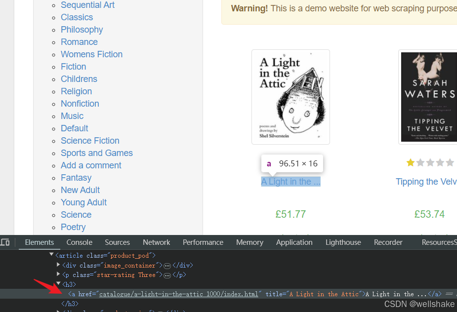The width and height of the screenshot is (457, 312).
Task: Collapse the h3 node
Action: [x=58, y=283]
